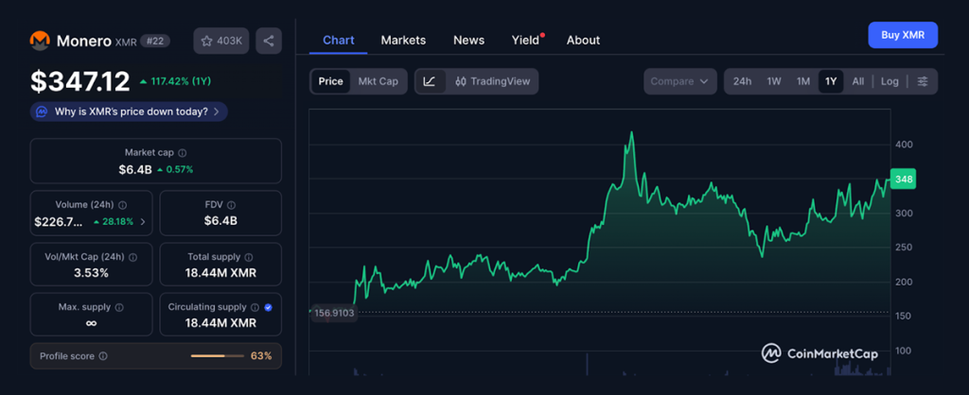Viewport: 969px width, 395px height.
Task: Click the share icon next to watchlist
Action: (269, 41)
